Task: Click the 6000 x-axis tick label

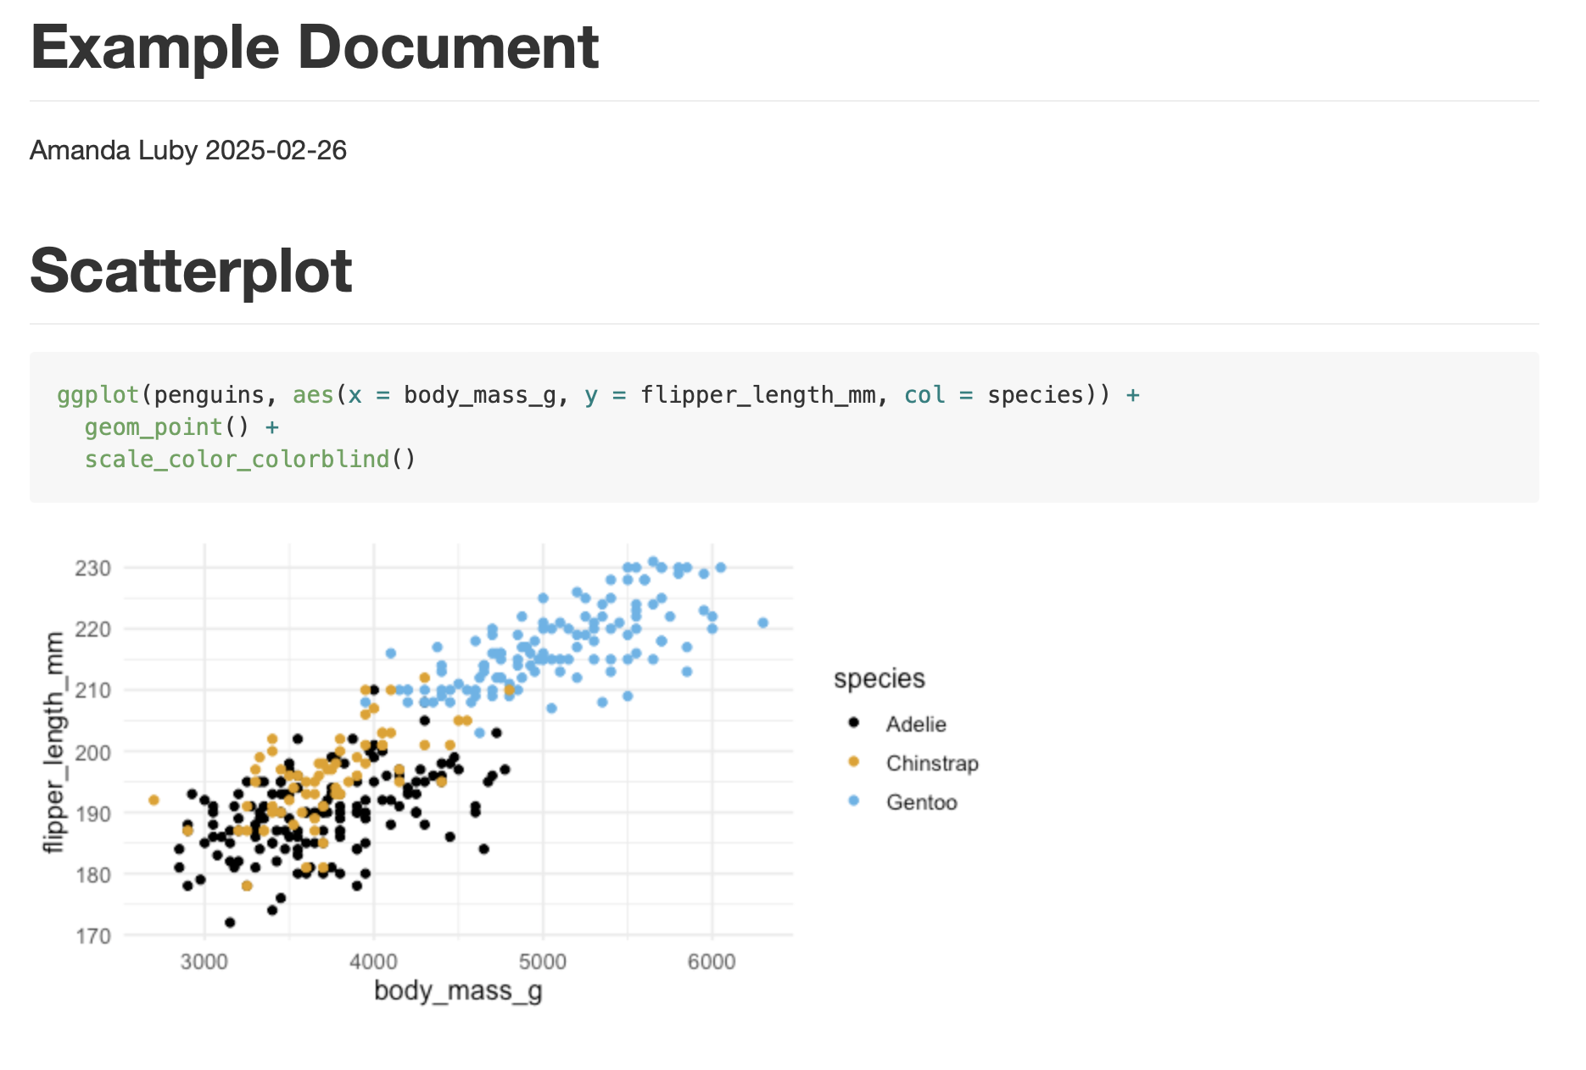Action: 711,961
